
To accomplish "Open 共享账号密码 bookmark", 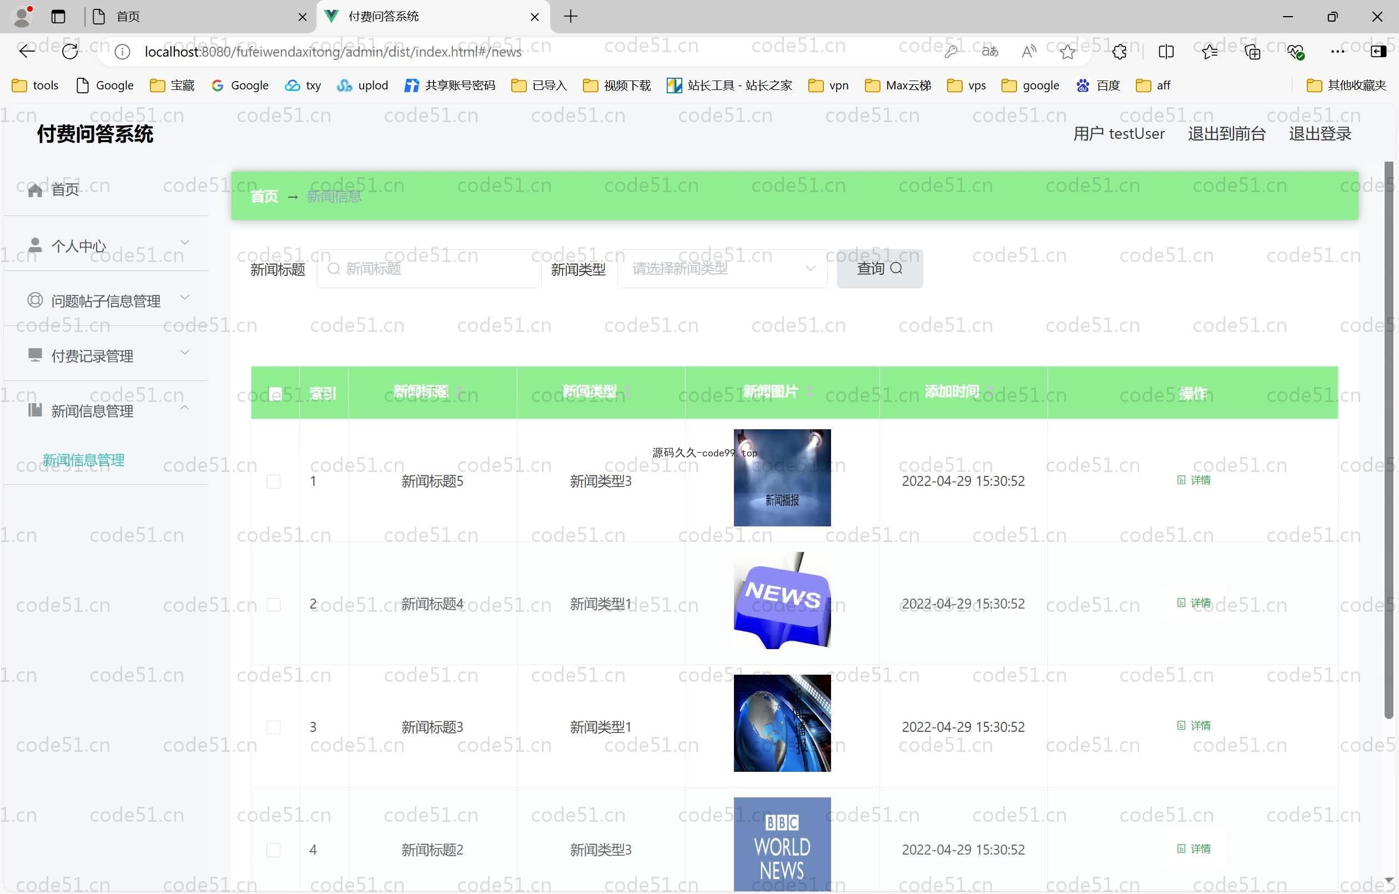I will (450, 86).
